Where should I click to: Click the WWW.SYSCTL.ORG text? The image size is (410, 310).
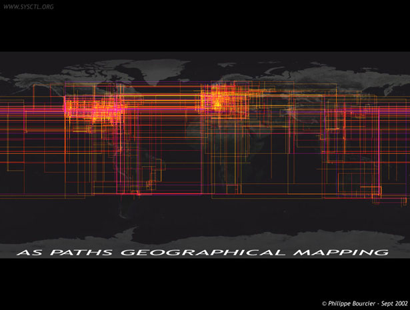tap(29, 7)
